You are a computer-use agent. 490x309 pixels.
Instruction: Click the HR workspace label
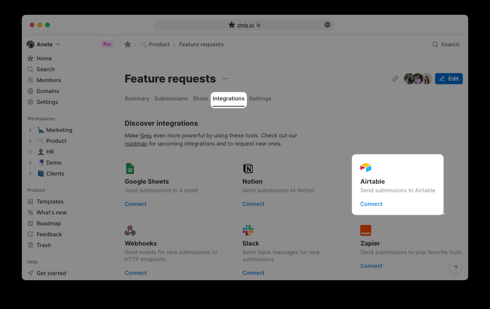(50, 152)
